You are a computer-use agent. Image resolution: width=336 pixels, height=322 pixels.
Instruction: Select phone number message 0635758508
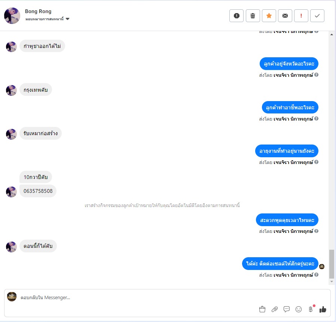[38, 191]
